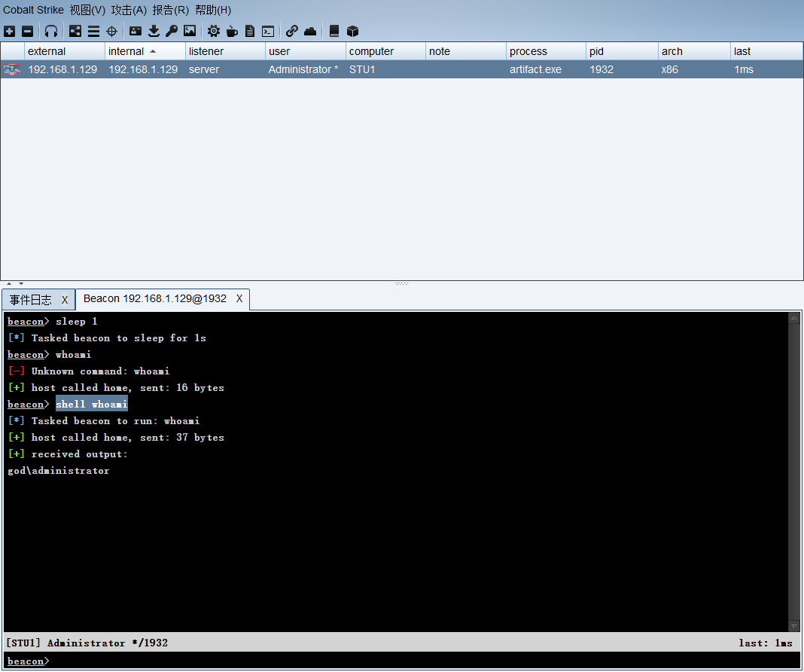Screen dimensions: 804x672
Task: Sort sessions by user column header
Action: 305,51
